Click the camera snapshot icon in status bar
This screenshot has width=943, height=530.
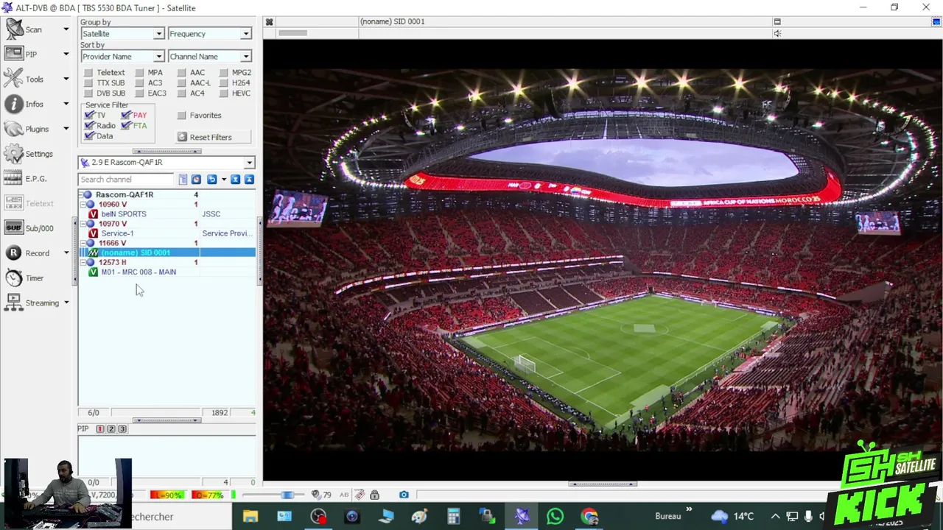click(x=404, y=495)
